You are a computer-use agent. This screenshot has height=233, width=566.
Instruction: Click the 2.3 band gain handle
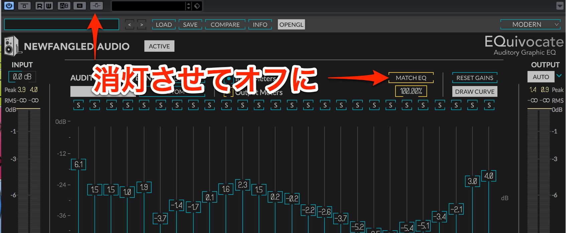pyautogui.click(x=243, y=185)
